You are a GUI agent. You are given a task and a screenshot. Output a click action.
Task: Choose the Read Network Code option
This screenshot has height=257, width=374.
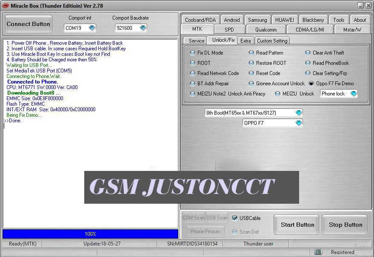[x=192, y=73]
